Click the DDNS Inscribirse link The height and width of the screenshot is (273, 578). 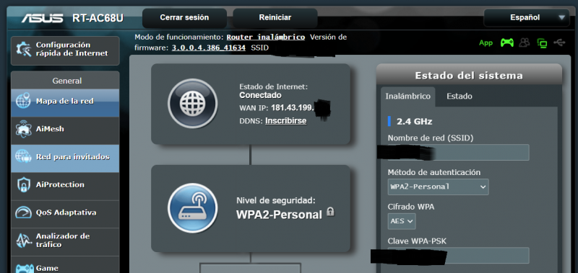(x=285, y=120)
